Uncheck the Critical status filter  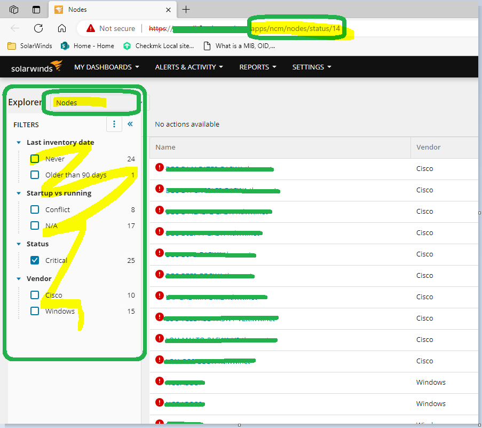click(35, 260)
